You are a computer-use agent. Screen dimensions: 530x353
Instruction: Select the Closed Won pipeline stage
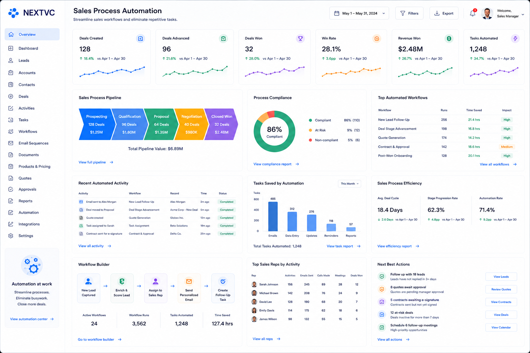(221, 124)
